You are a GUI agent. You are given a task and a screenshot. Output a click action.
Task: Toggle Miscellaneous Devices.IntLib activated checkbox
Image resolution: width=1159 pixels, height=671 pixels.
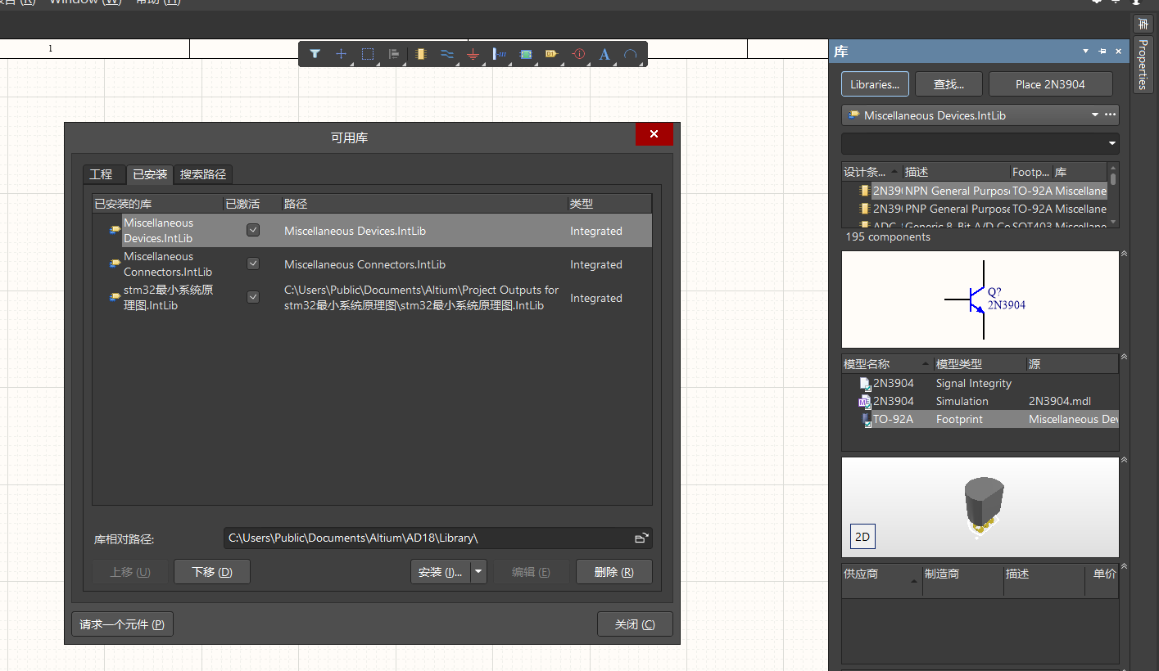(253, 231)
